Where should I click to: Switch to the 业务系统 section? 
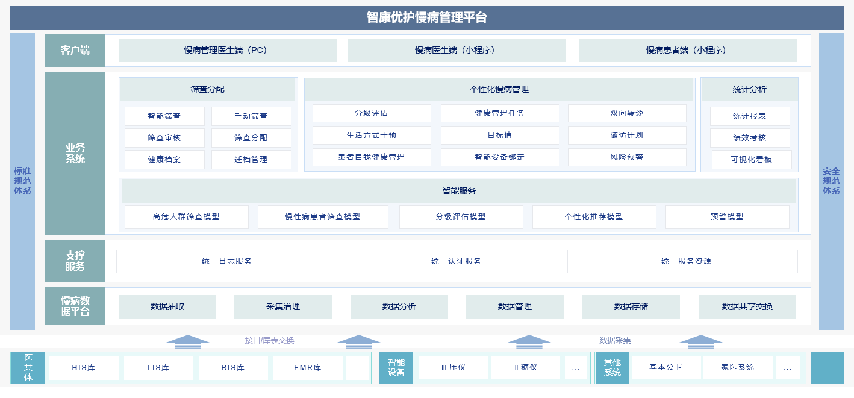coord(75,152)
